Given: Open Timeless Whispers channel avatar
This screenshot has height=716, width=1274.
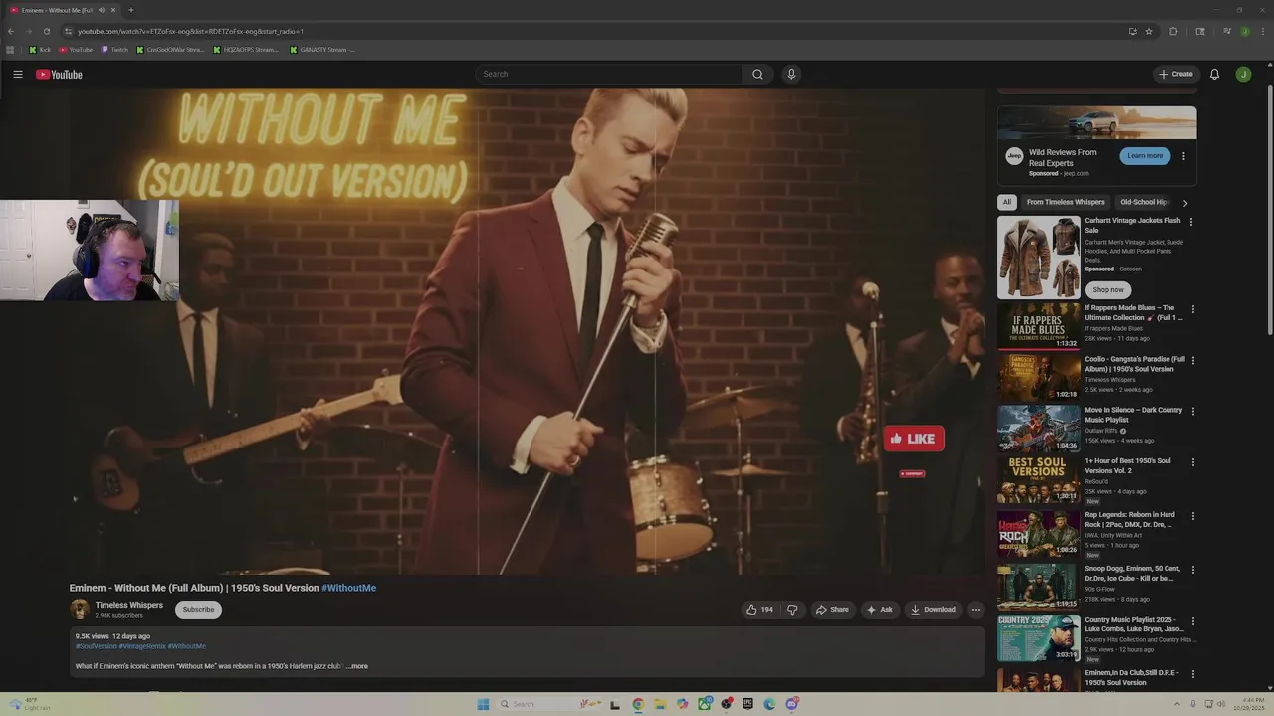Looking at the screenshot, I should pyautogui.click(x=79, y=610).
